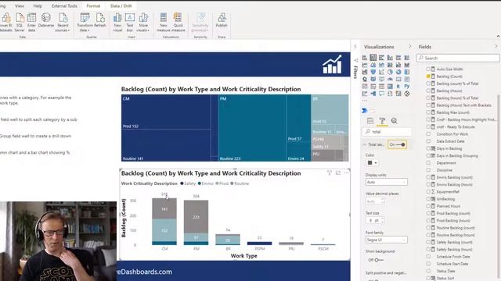Click Publish in the ribbon
Image resolution: width=501 pixels, height=281 pixels.
pos(222,20)
